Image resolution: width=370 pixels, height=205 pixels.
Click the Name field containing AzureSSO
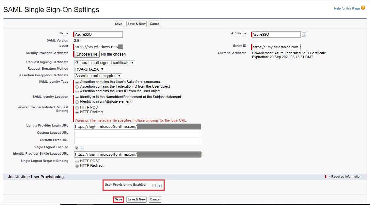click(x=98, y=34)
